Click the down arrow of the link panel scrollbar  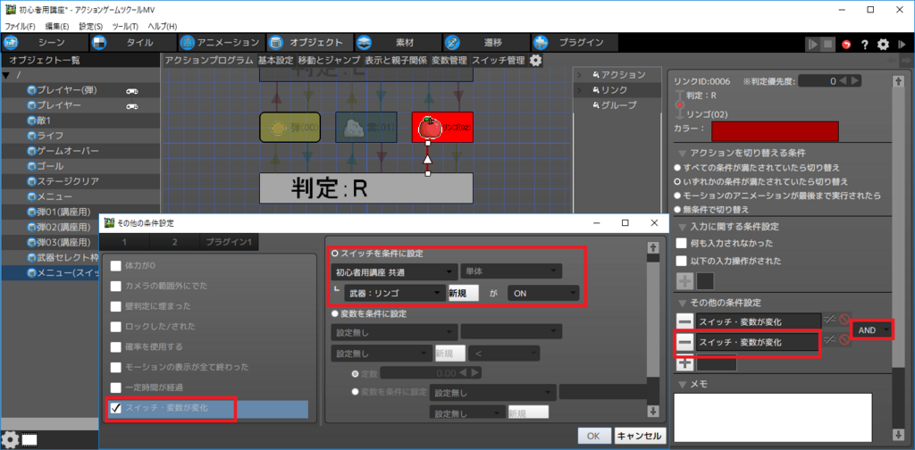pyautogui.click(x=898, y=434)
